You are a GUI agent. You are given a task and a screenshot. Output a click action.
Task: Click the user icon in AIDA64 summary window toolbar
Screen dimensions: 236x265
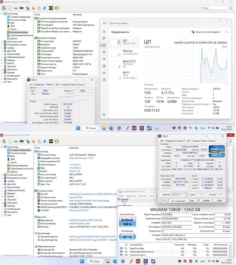point(45,141)
